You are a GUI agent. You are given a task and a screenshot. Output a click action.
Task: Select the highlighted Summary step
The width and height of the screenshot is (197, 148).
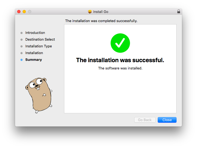pyautogui.click(x=34, y=60)
